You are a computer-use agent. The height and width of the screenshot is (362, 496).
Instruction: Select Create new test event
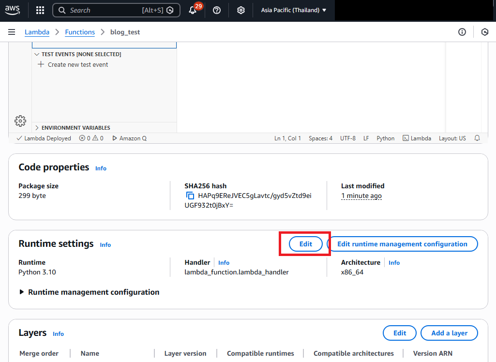coord(77,64)
